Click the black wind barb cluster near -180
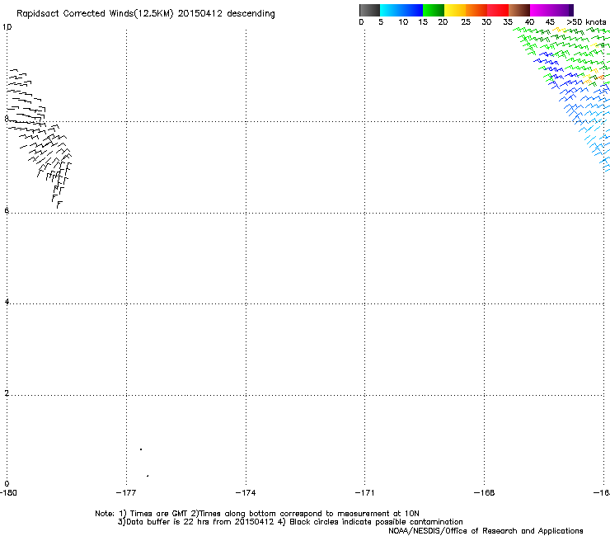 click(x=39, y=139)
